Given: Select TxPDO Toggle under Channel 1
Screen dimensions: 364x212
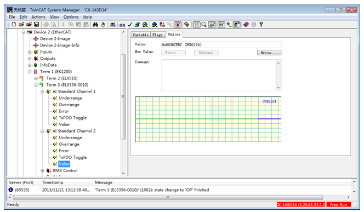Looking at the screenshot, I should tap(73, 118).
